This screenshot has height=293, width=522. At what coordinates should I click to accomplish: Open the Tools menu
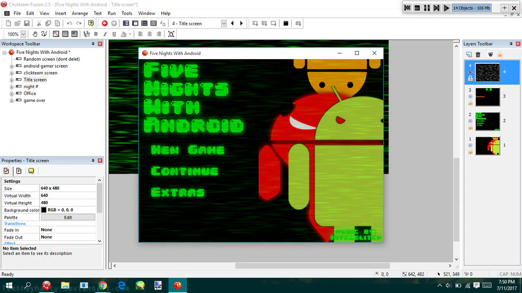(x=126, y=13)
